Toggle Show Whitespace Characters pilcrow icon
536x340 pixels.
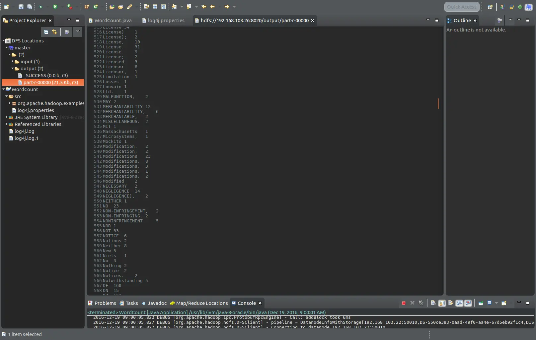pyautogui.click(x=164, y=7)
